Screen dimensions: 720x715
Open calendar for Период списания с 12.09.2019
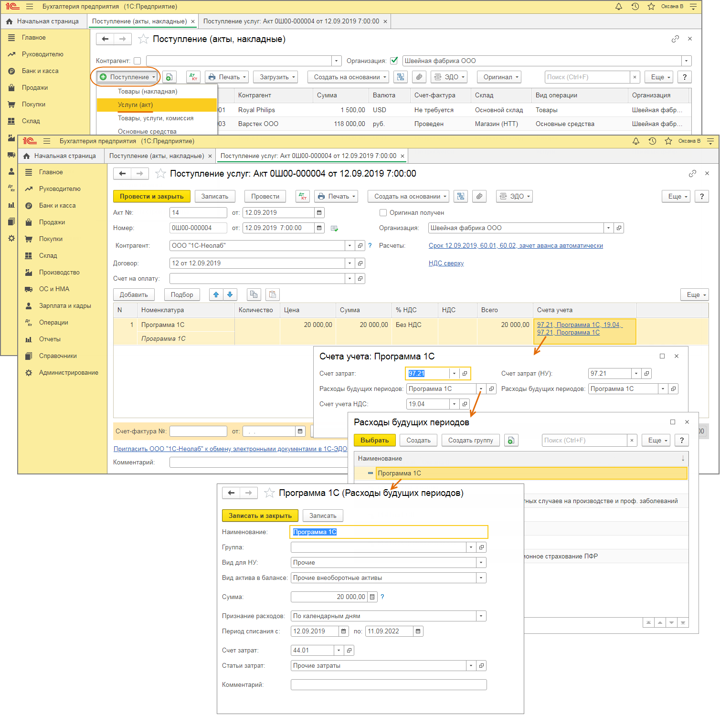coord(344,631)
